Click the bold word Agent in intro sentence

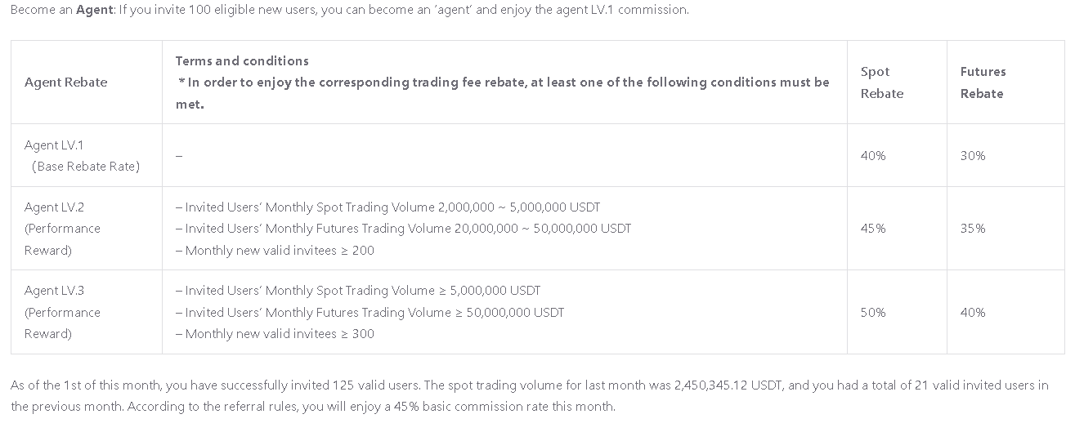[x=94, y=11]
